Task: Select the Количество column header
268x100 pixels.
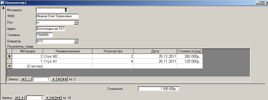Action: pos(113,51)
